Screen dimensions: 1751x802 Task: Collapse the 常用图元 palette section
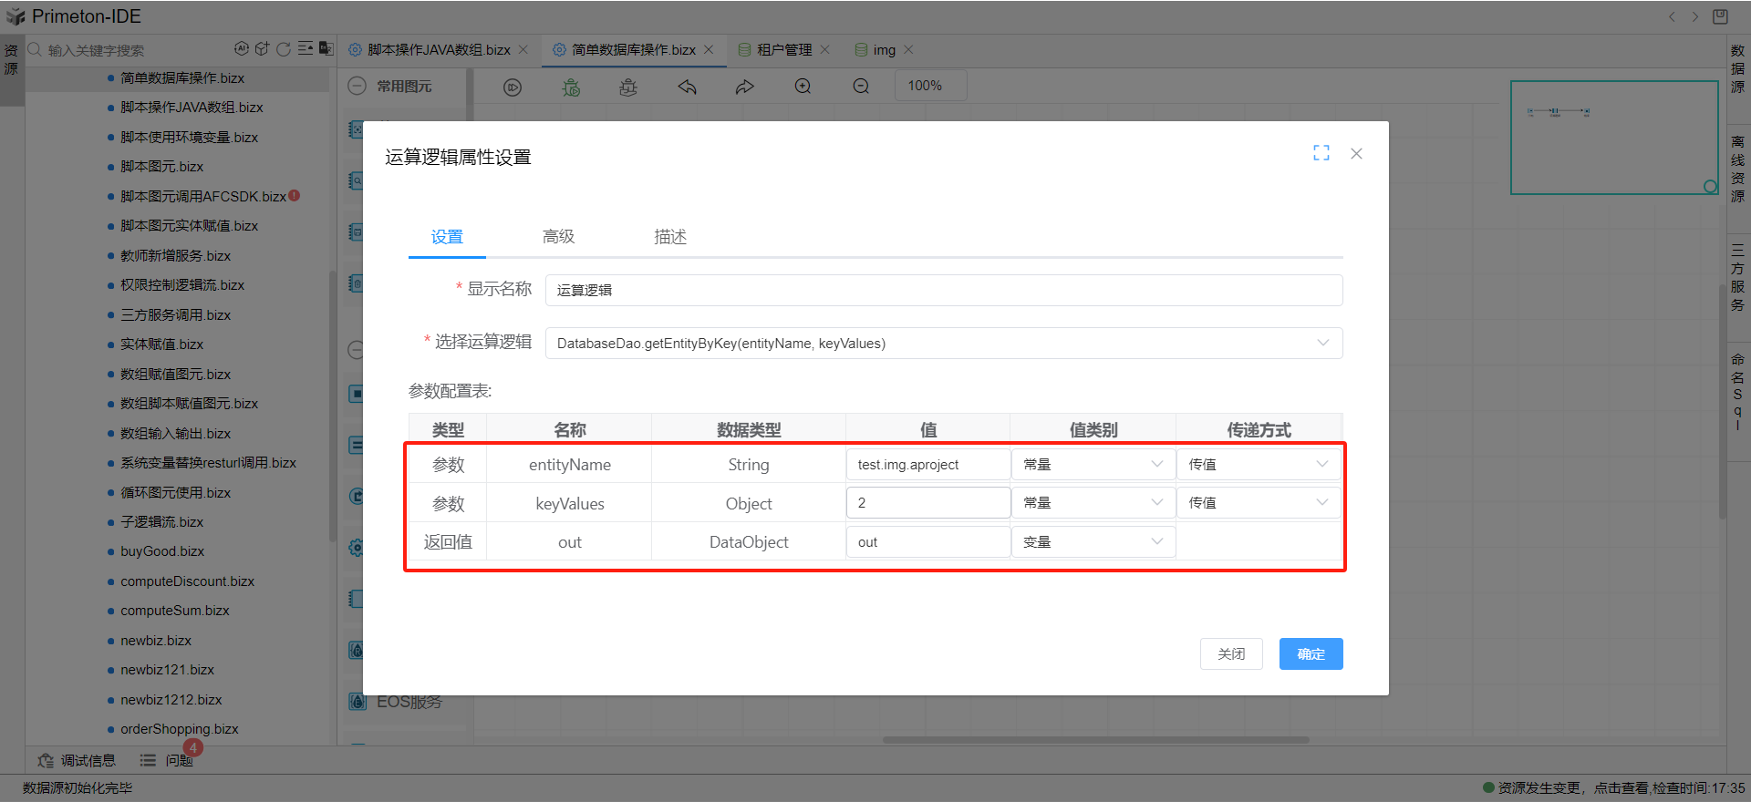358,87
